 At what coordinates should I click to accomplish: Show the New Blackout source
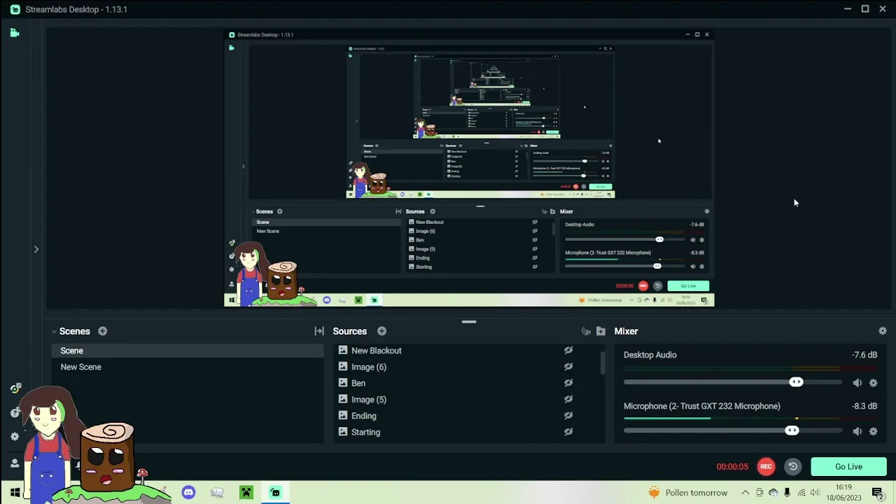[568, 351]
